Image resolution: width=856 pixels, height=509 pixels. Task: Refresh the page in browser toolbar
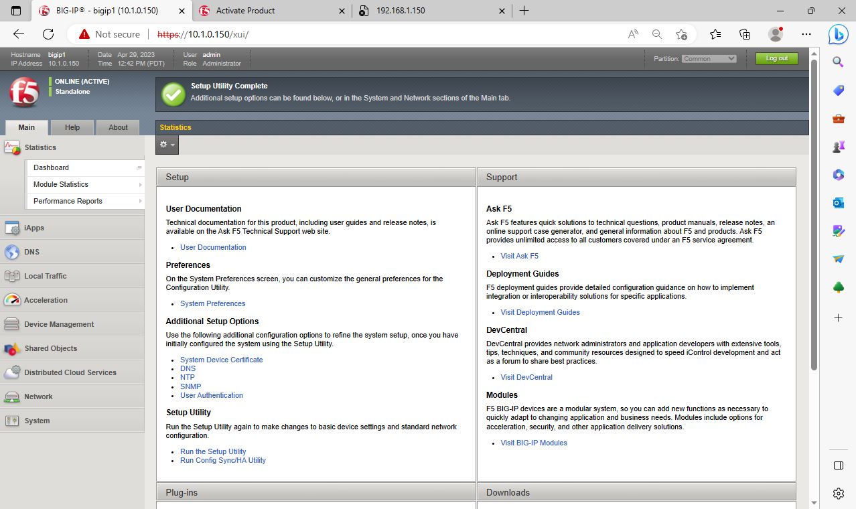pyautogui.click(x=48, y=34)
